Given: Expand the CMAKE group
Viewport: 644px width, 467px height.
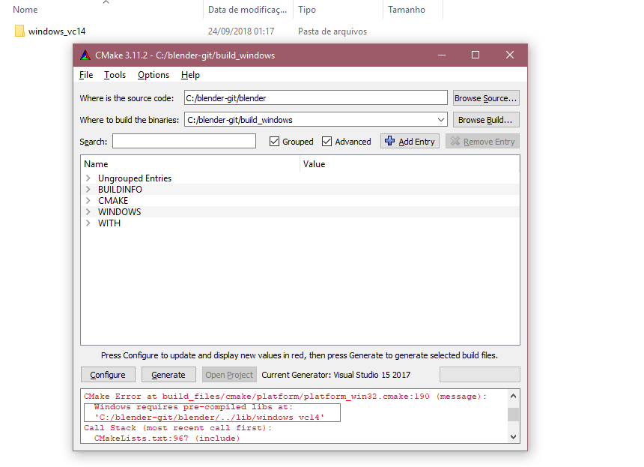Looking at the screenshot, I should (88, 201).
